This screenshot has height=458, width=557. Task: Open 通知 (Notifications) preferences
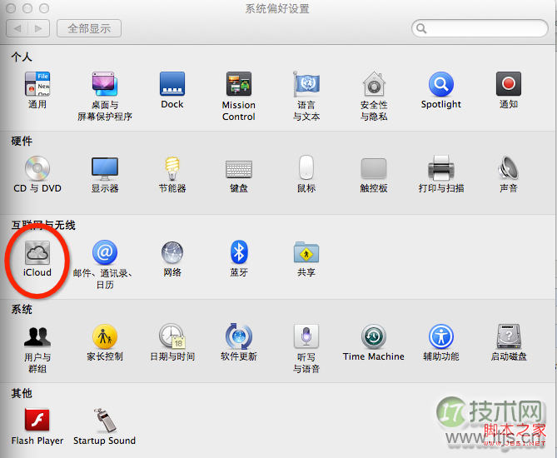(509, 84)
